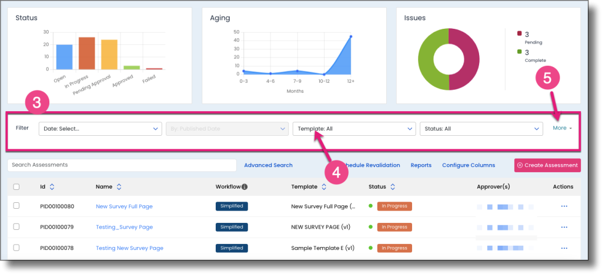Click the Workflow column info icon

point(245,187)
